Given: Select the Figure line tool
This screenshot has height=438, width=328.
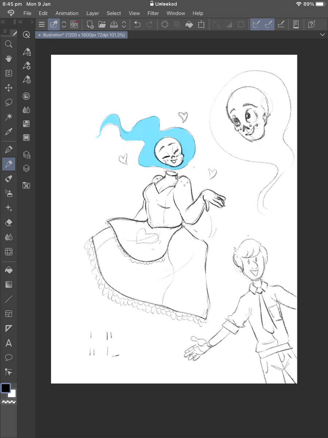Looking at the screenshot, I should [9, 299].
